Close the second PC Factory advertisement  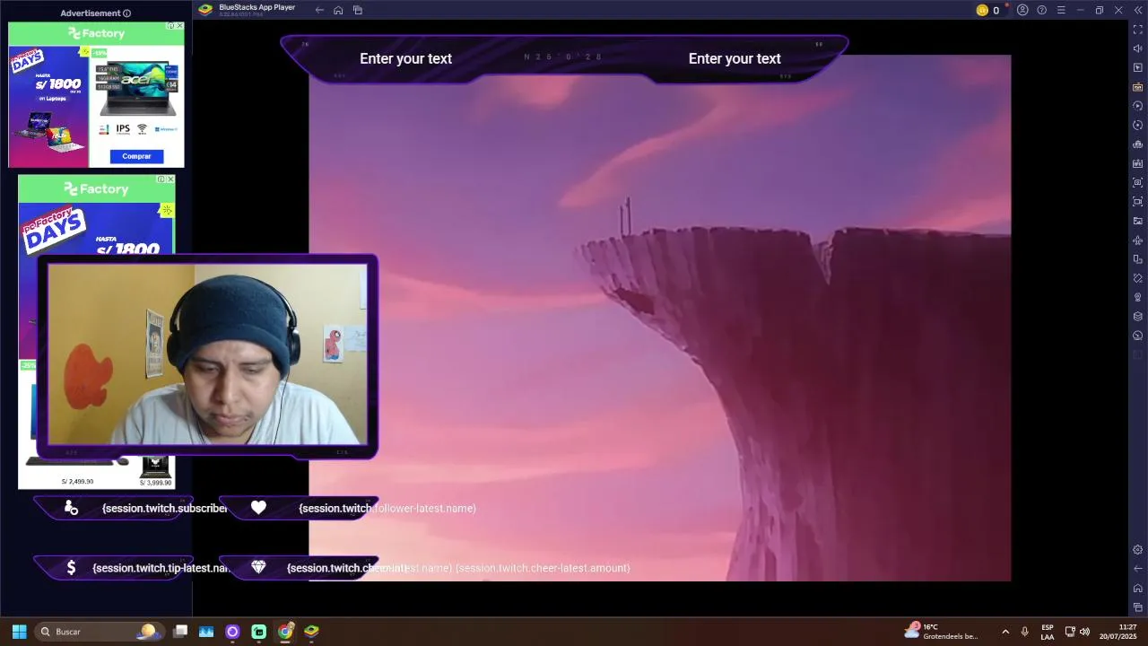[170, 179]
